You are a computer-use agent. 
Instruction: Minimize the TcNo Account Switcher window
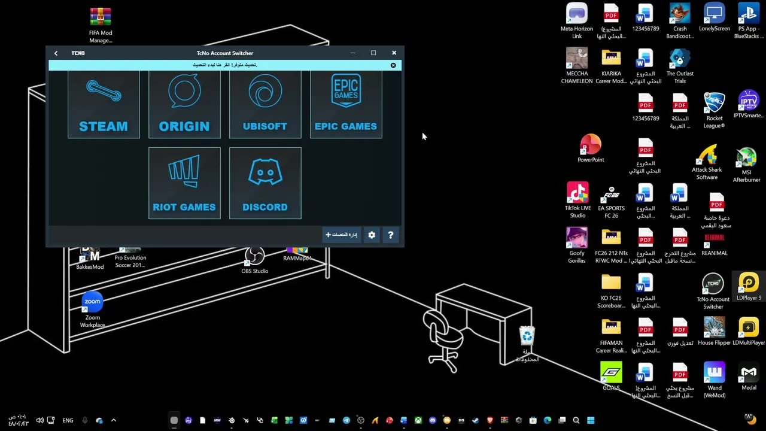click(352, 53)
